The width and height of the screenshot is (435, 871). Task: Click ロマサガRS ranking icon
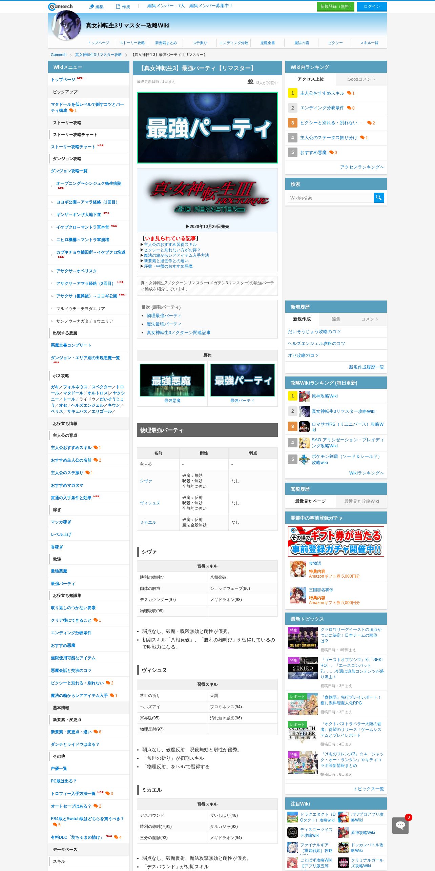tap(304, 427)
